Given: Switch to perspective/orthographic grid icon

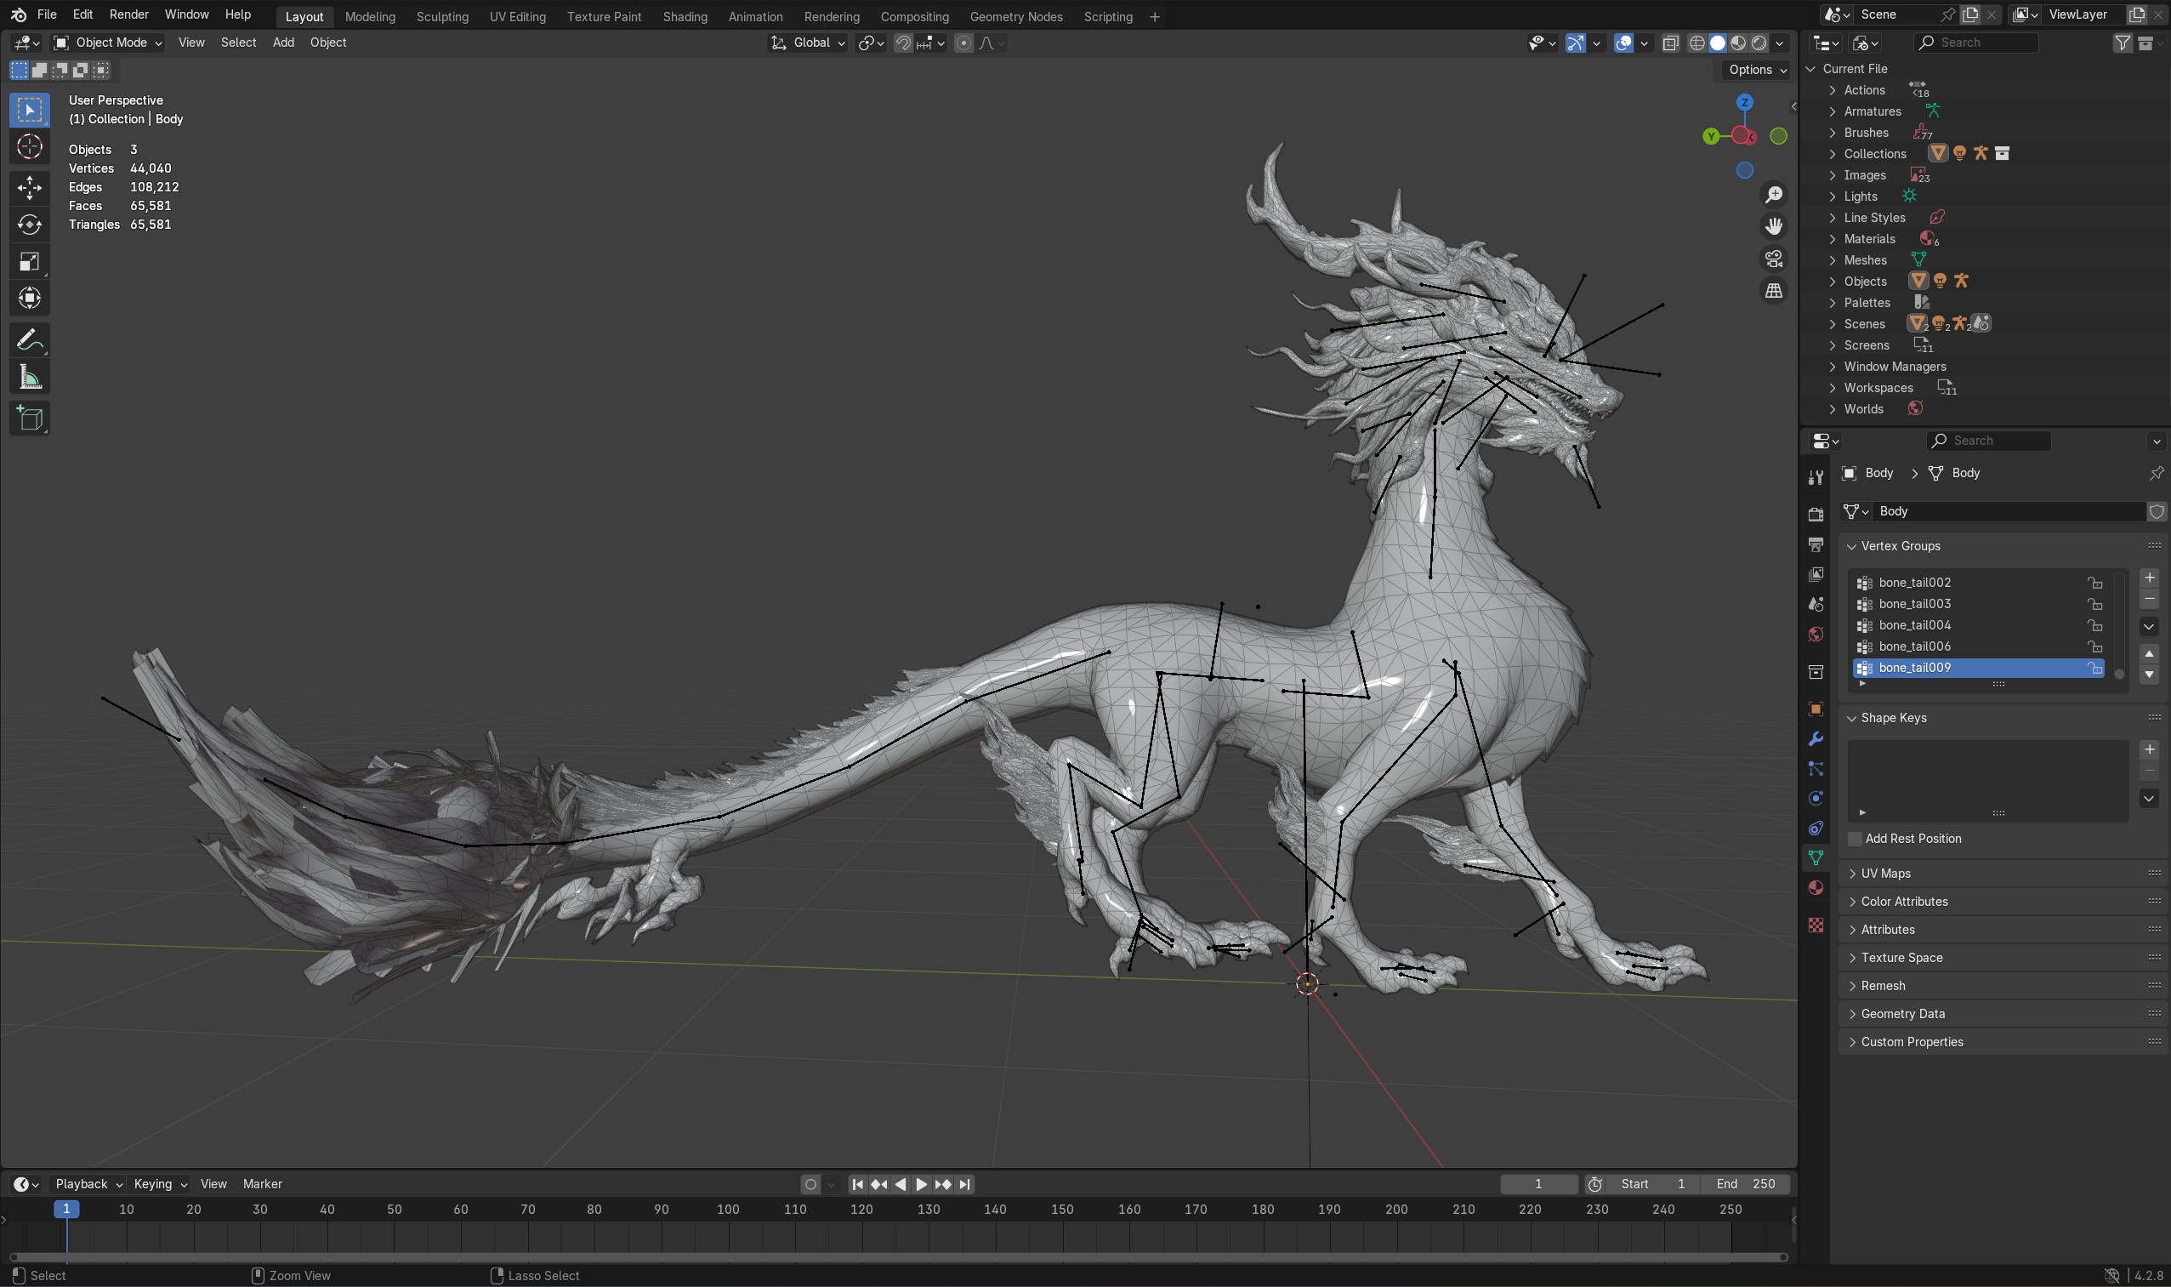Looking at the screenshot, I should pos(1774,291).
